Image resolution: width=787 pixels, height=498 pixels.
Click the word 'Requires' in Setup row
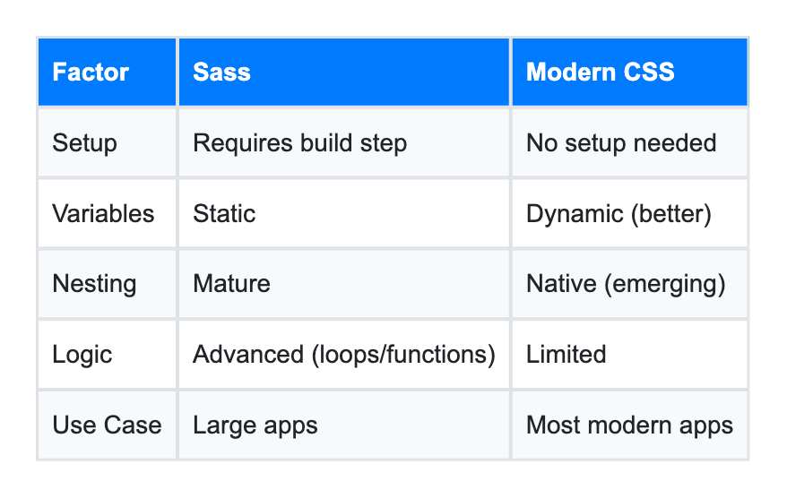coord(243,143)
